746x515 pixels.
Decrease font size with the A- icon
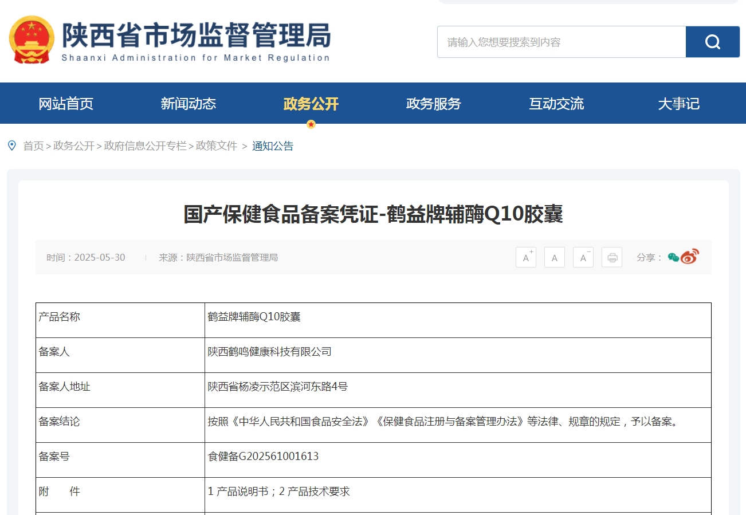pyautogui.click(x=583, y=257)
